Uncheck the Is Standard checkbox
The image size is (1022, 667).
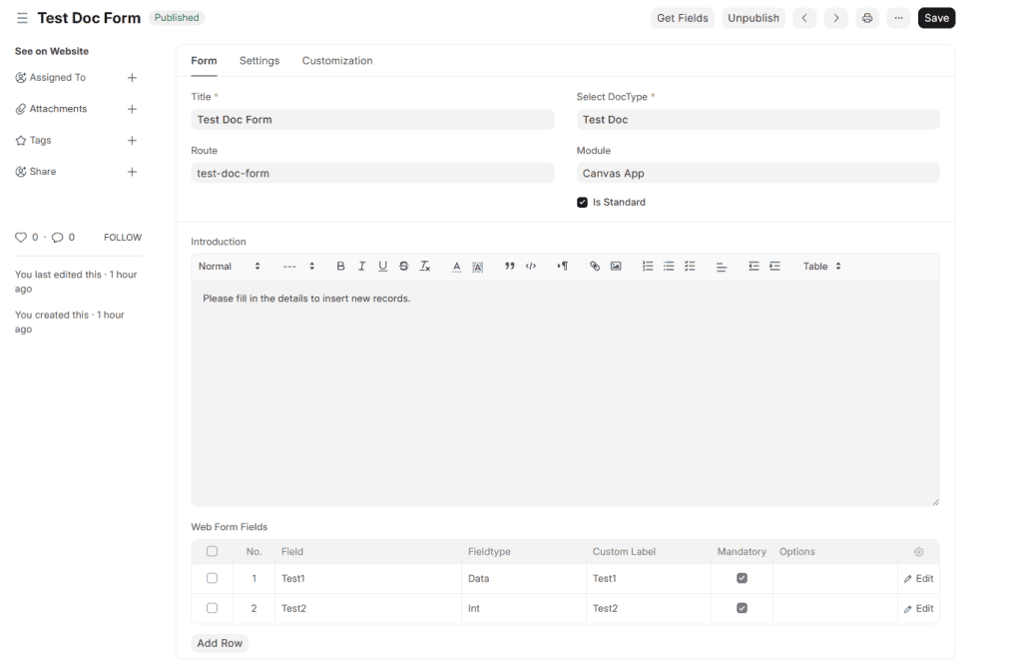[x=582, y=203]
